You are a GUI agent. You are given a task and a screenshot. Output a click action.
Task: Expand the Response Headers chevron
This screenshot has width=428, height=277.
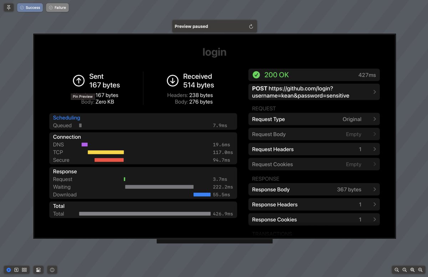pos(374,205)
